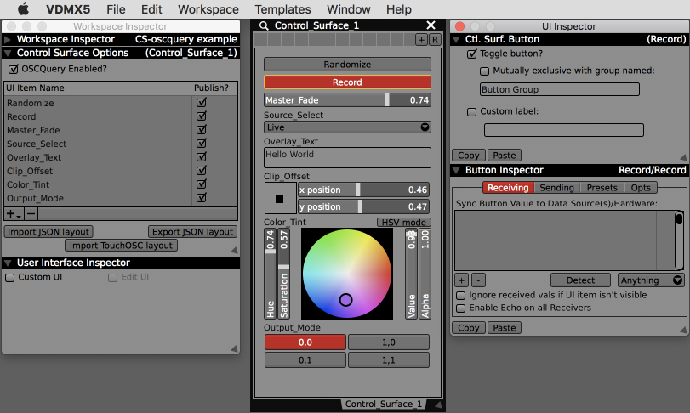Open Templates menu
The width and height of the screenshot is (690, 413).
282,9
